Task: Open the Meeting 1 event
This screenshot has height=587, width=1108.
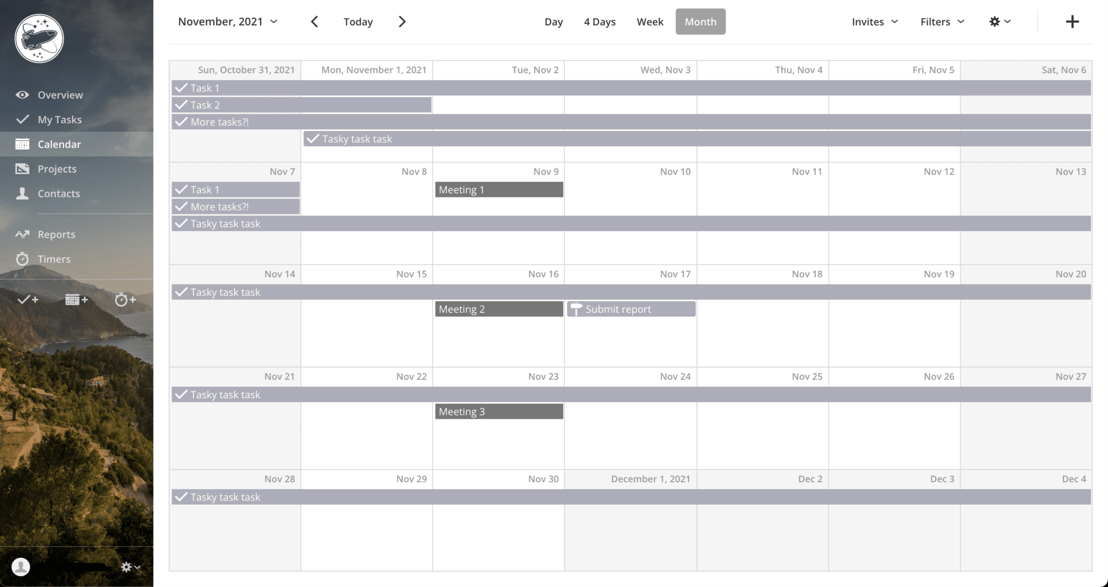Action: pos(499,189)
